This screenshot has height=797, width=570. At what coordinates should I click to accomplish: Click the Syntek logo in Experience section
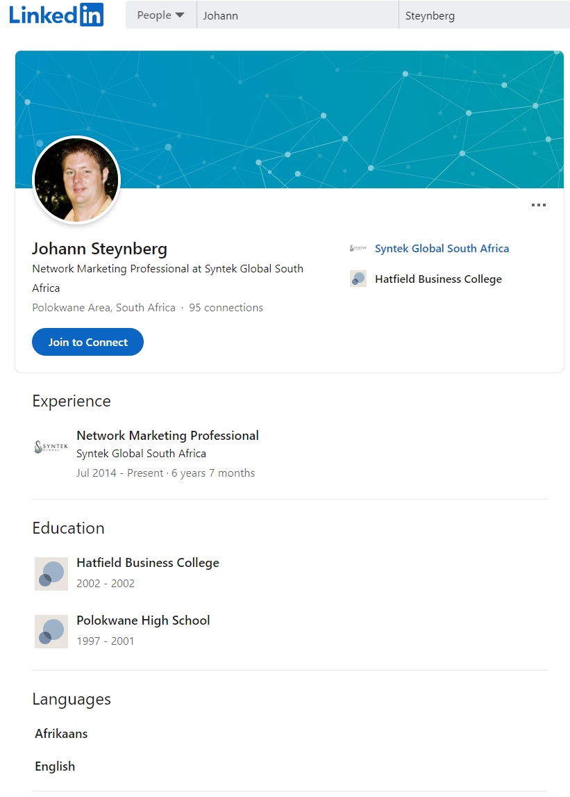(x=51, y=447)
